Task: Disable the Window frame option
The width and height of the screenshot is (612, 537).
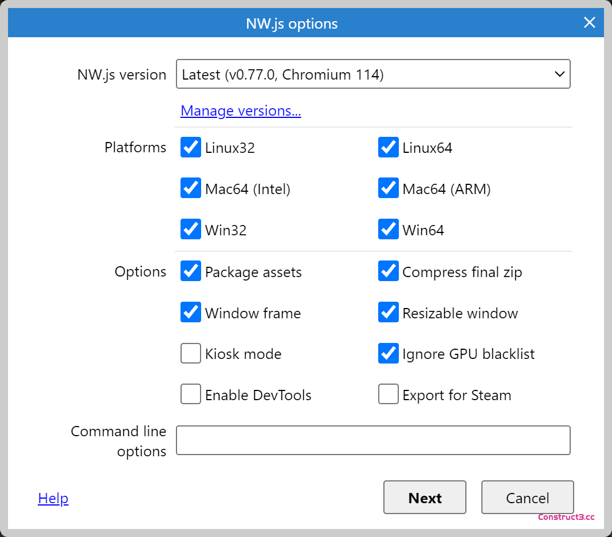Action: 191,313
